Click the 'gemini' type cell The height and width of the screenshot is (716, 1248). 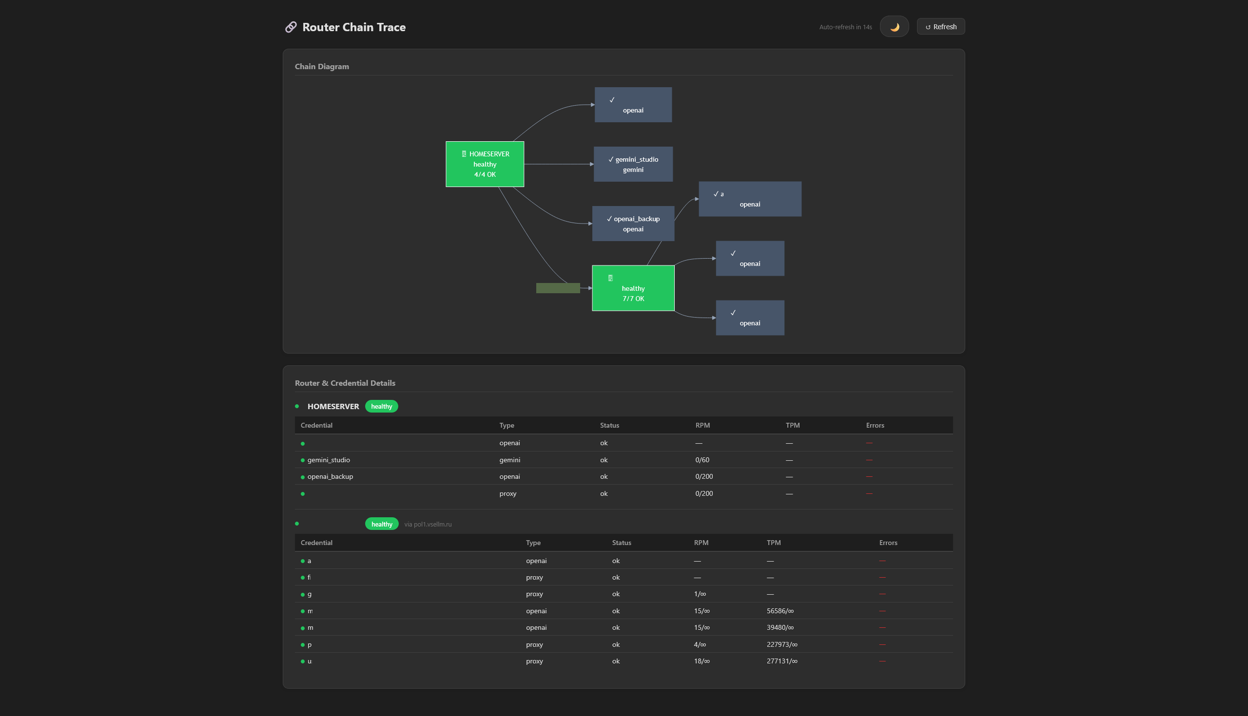(509, 460)
